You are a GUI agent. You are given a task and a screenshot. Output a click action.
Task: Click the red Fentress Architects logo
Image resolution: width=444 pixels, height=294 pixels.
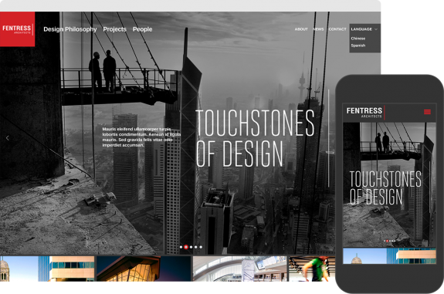coord(17,29)
